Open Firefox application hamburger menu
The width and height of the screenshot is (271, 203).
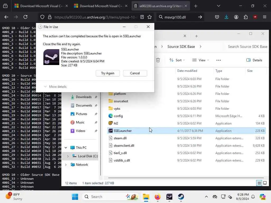(265, 17)
